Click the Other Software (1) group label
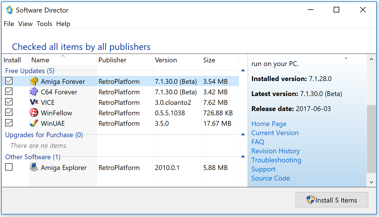Screen dimensions: 379x217 tap(33, 157)
